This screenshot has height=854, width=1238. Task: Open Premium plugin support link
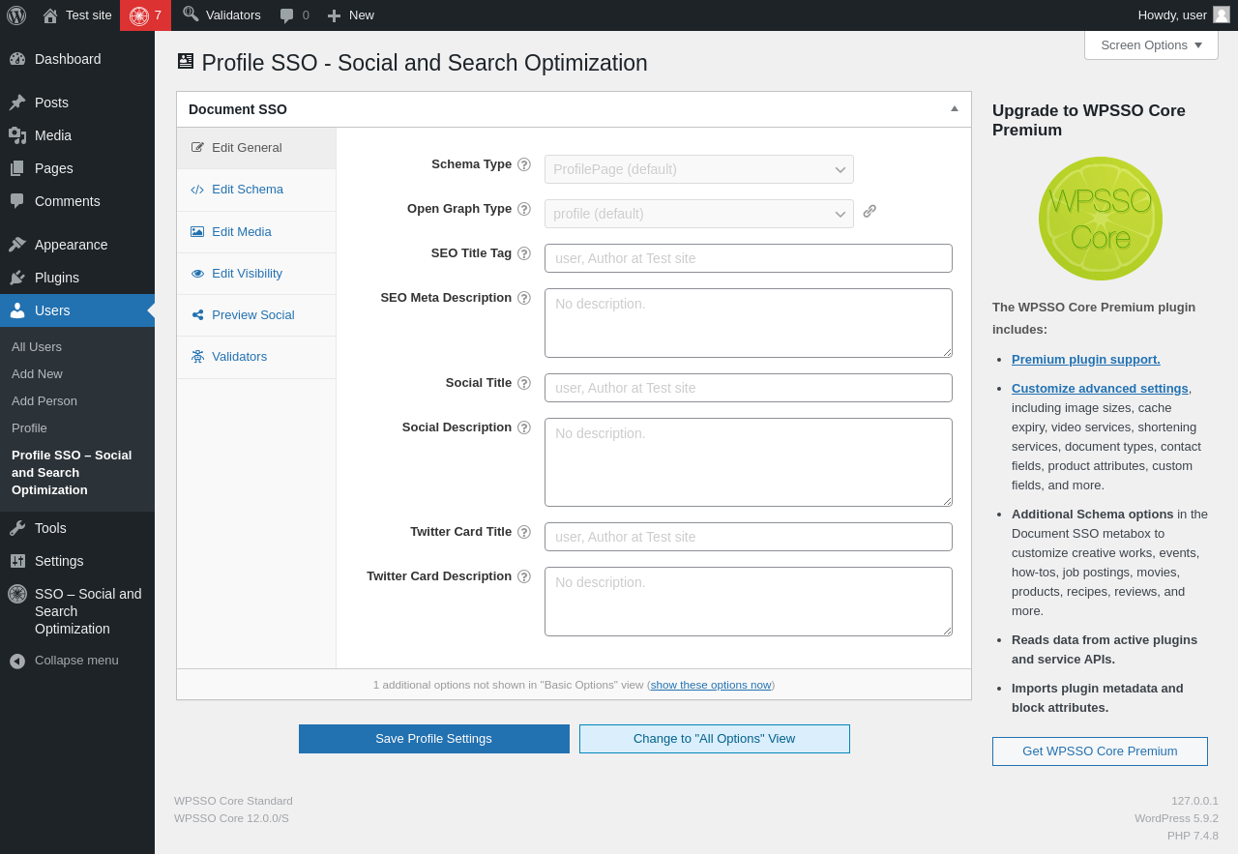(1086, 359)
